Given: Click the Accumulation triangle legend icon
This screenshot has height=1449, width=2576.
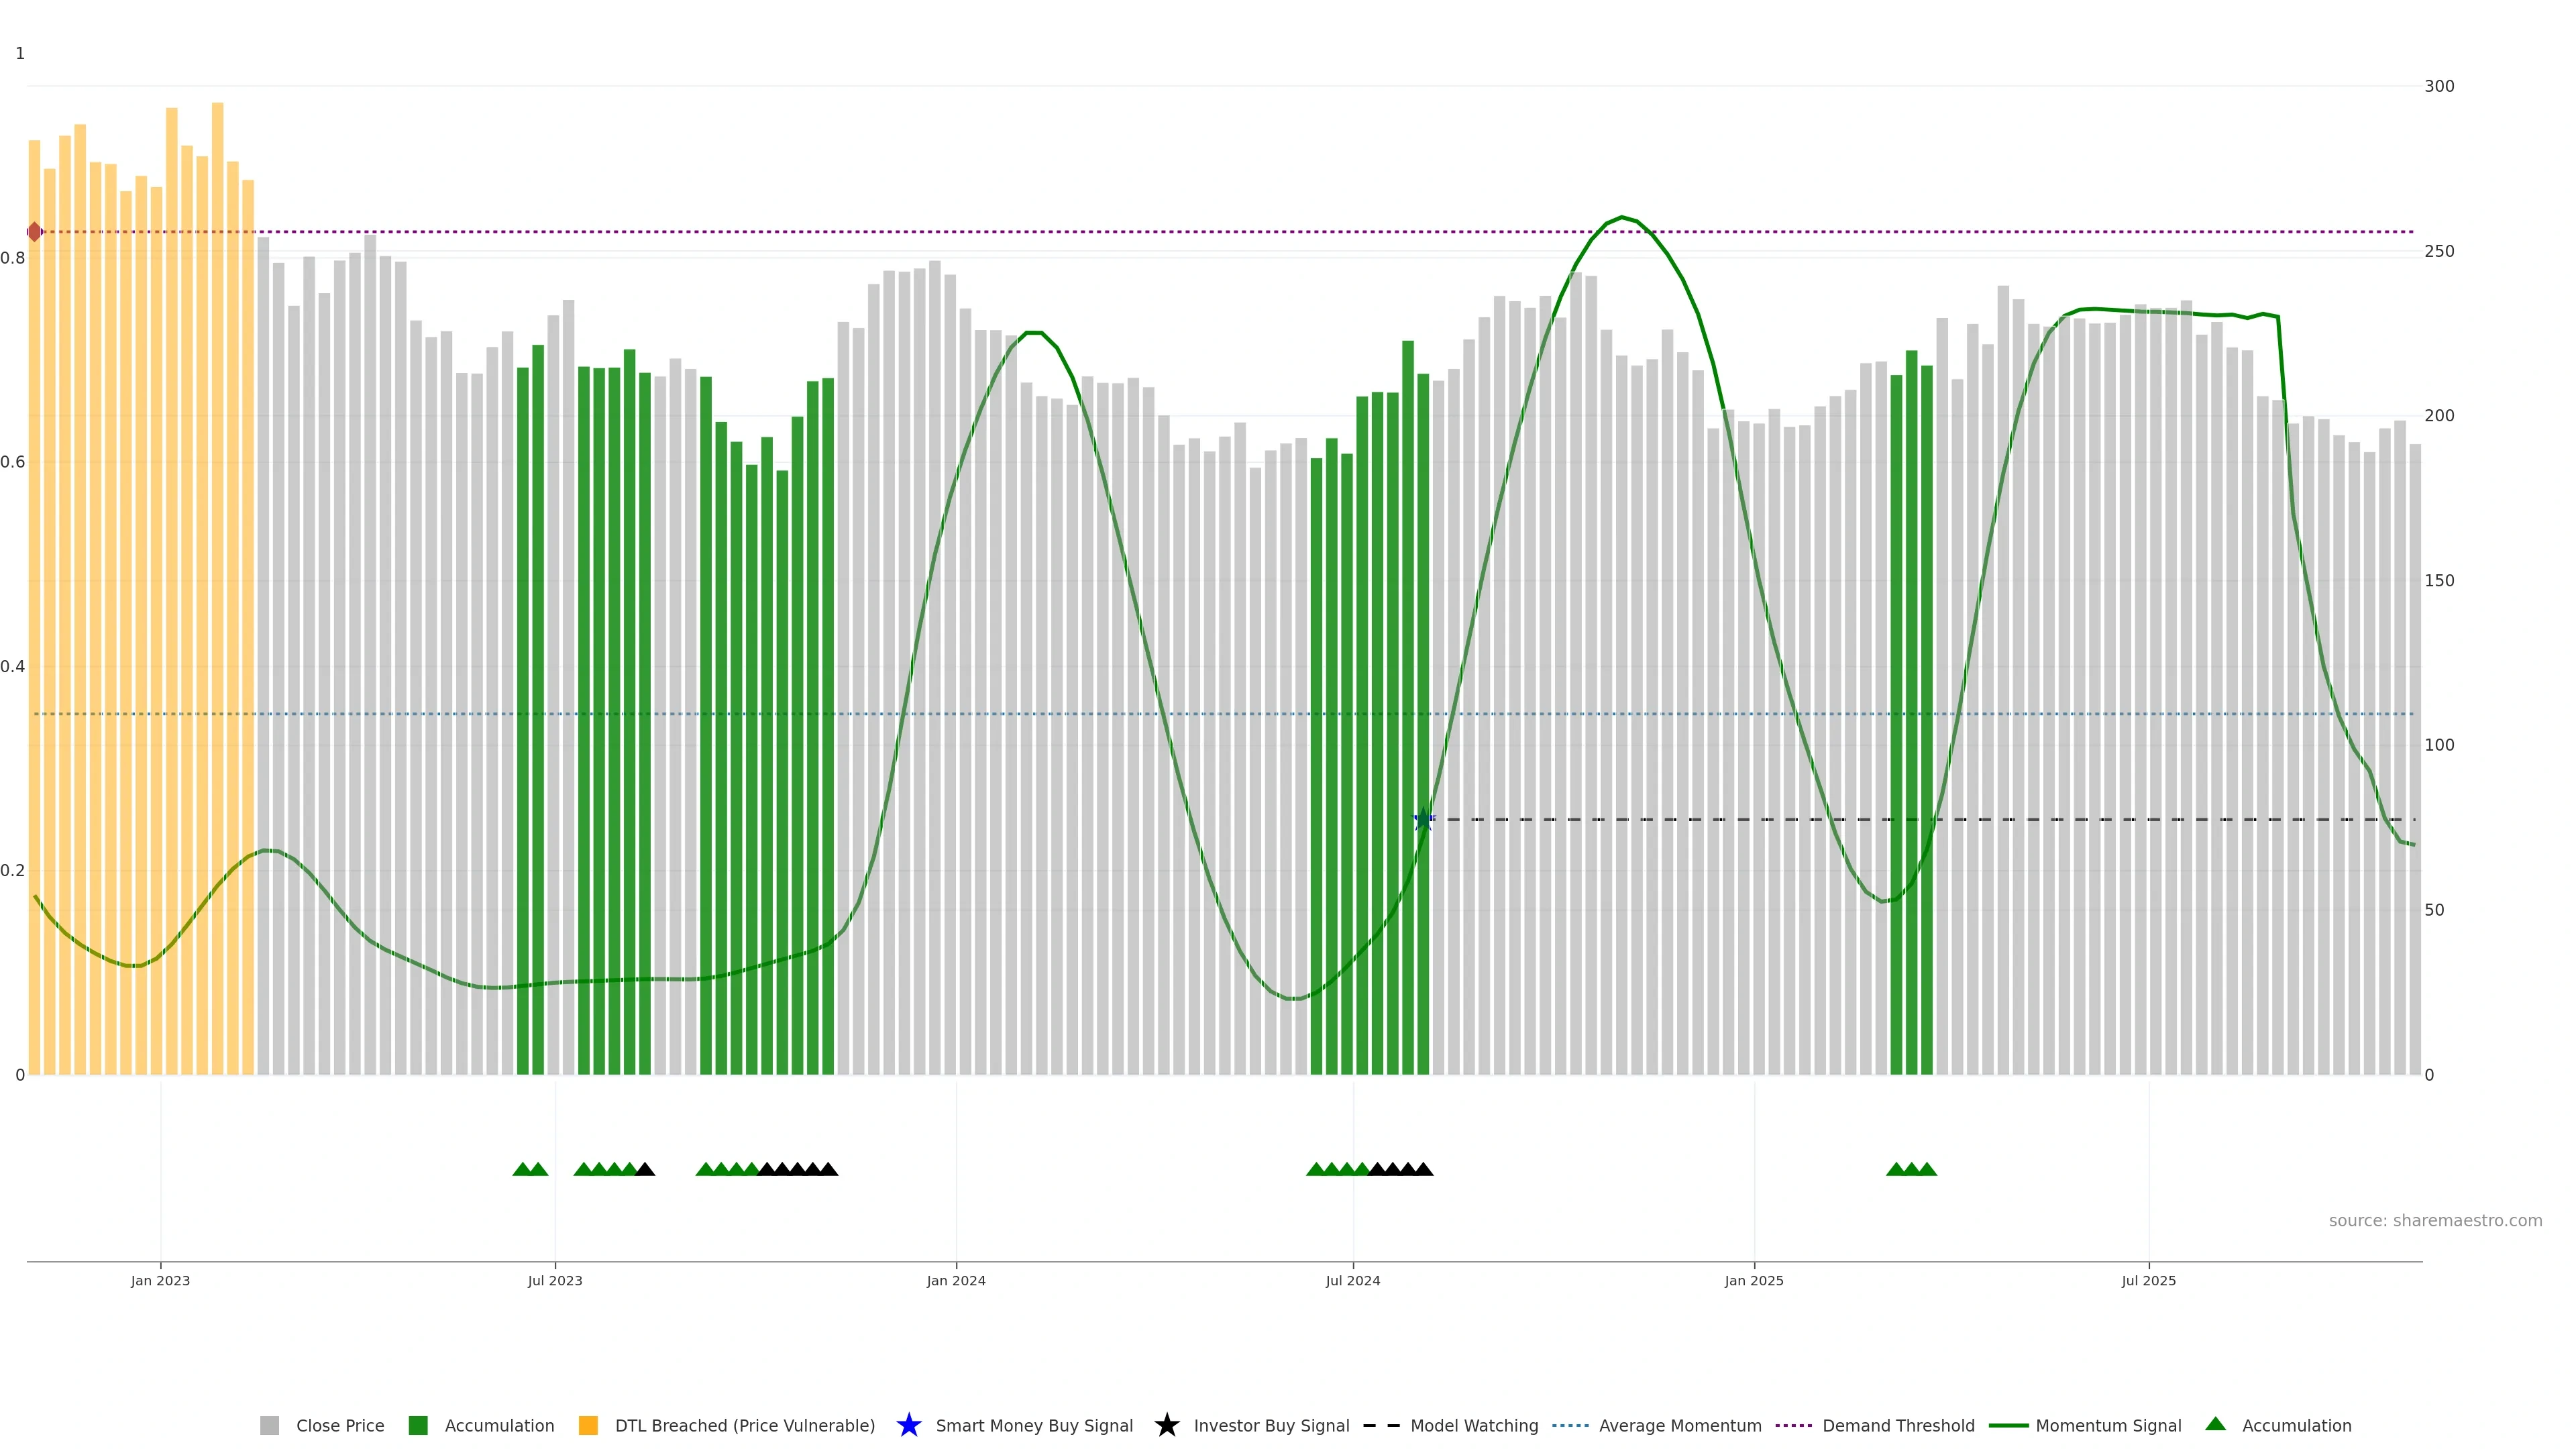Looking at the screenshot, I should click(x=2215, y=1424).
